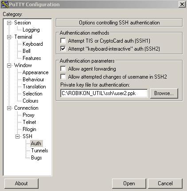This screenshot has height=191, width=187.
Task: Select the Auth category under SSH
Action: (36, 143)
